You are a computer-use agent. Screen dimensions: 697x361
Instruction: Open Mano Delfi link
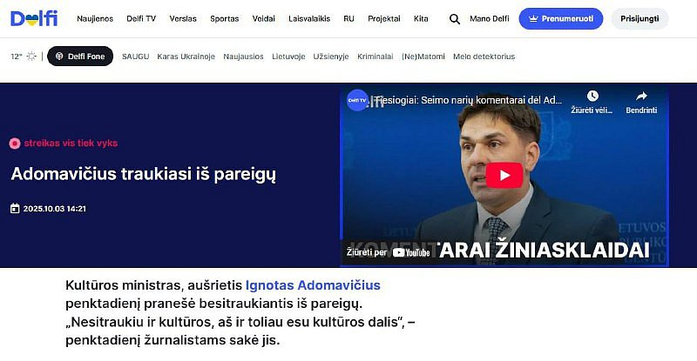(490, 18)
